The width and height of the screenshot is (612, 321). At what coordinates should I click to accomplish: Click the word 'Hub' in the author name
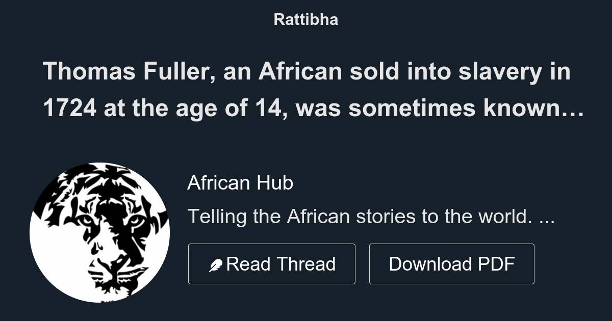[x=274, y=182]
